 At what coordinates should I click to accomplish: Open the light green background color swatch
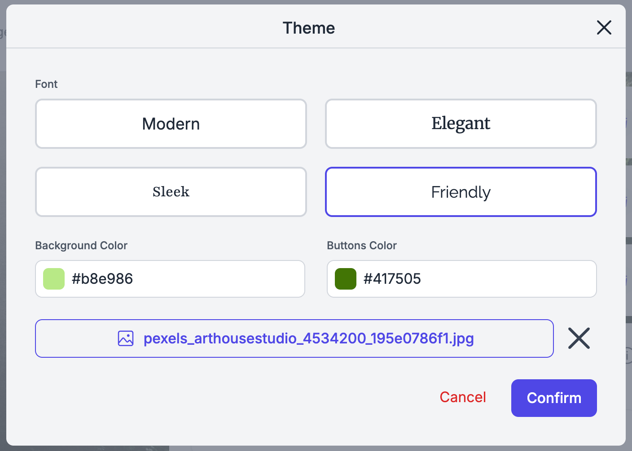pyautogui.click(x=54, y=279)
